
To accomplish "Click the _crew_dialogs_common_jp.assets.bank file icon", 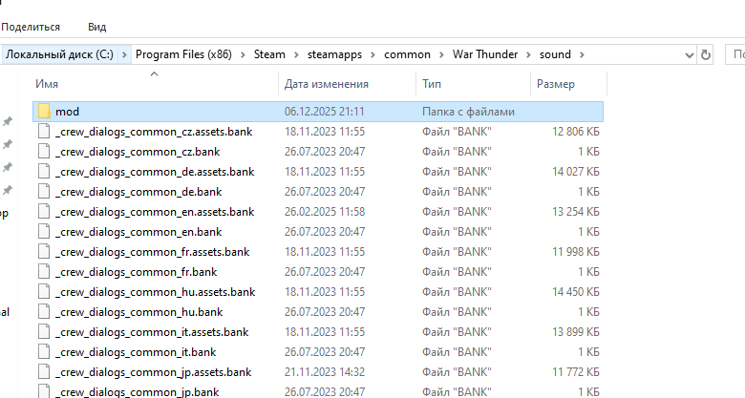I will click(x=44, y=372).
